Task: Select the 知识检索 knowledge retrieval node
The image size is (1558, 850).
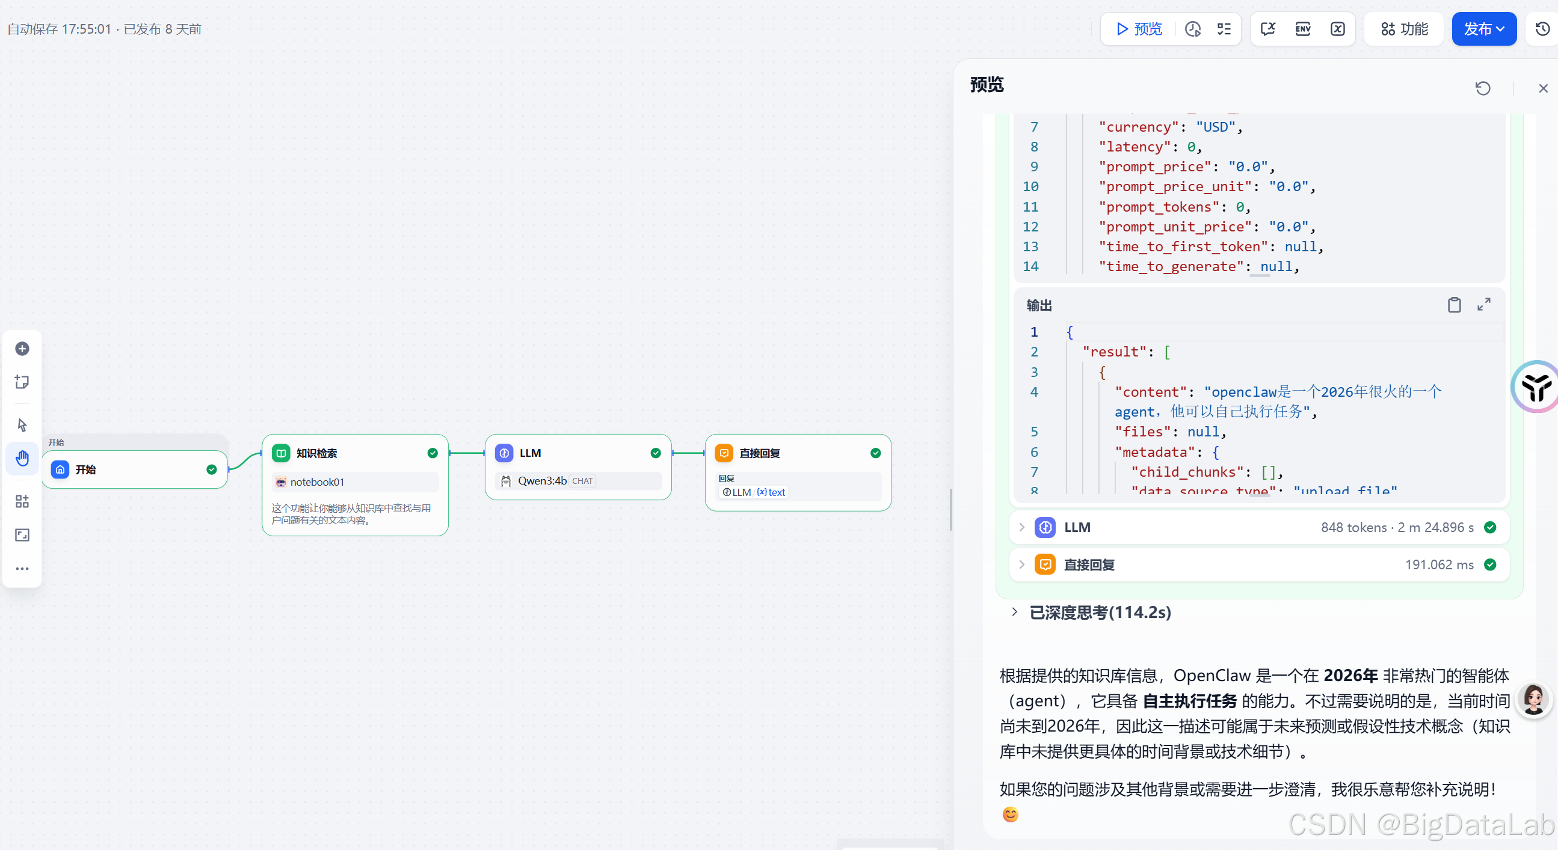Action: pos(355,485)
